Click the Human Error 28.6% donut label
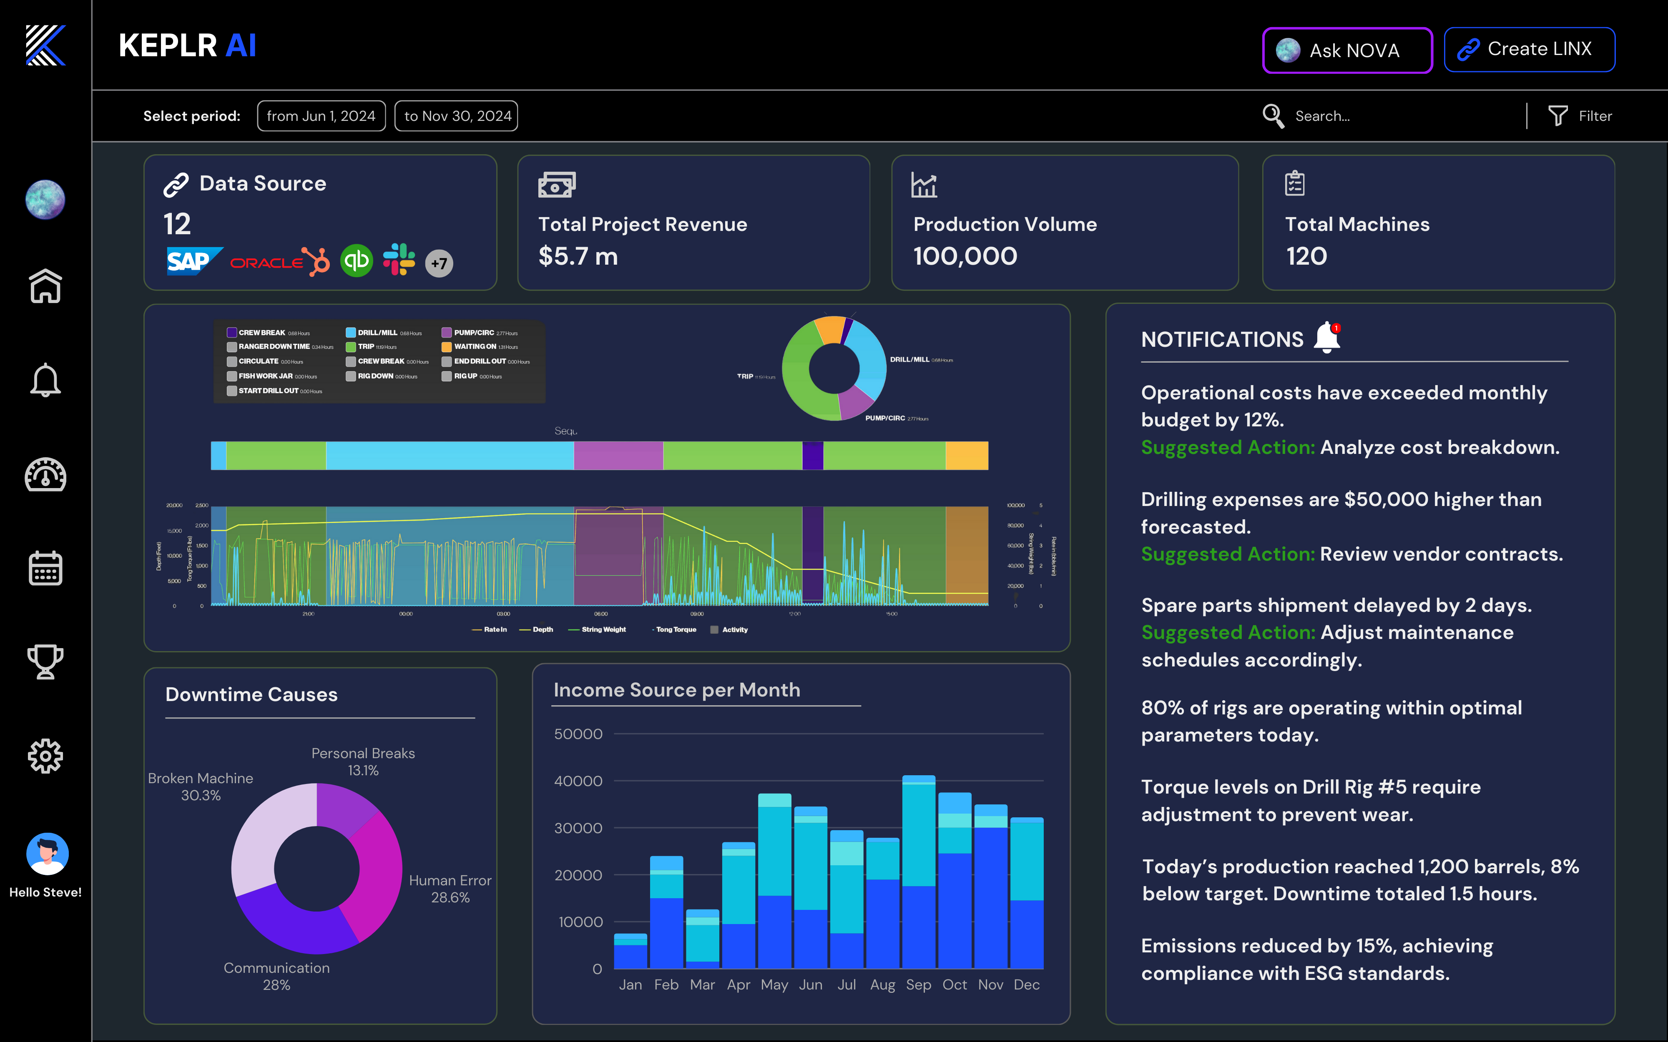 point(450,888)
